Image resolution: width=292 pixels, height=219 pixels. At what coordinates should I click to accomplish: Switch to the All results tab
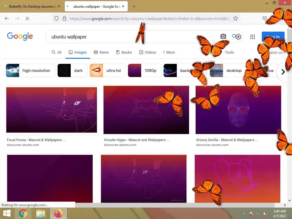57,52
